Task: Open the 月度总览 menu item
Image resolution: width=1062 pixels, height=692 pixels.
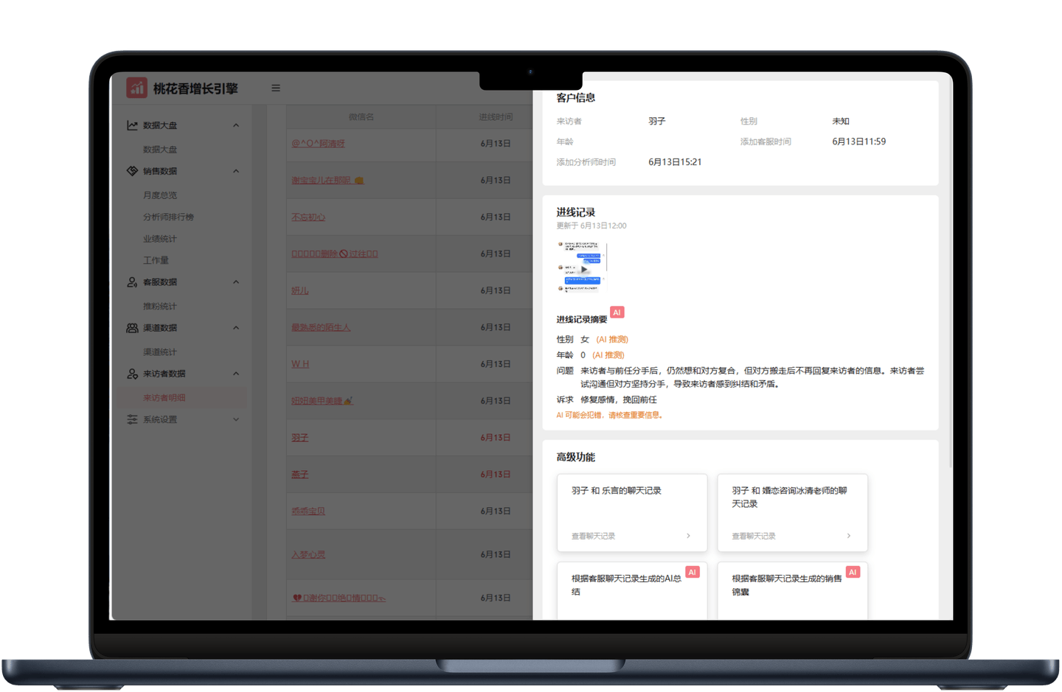Action: 160,195
